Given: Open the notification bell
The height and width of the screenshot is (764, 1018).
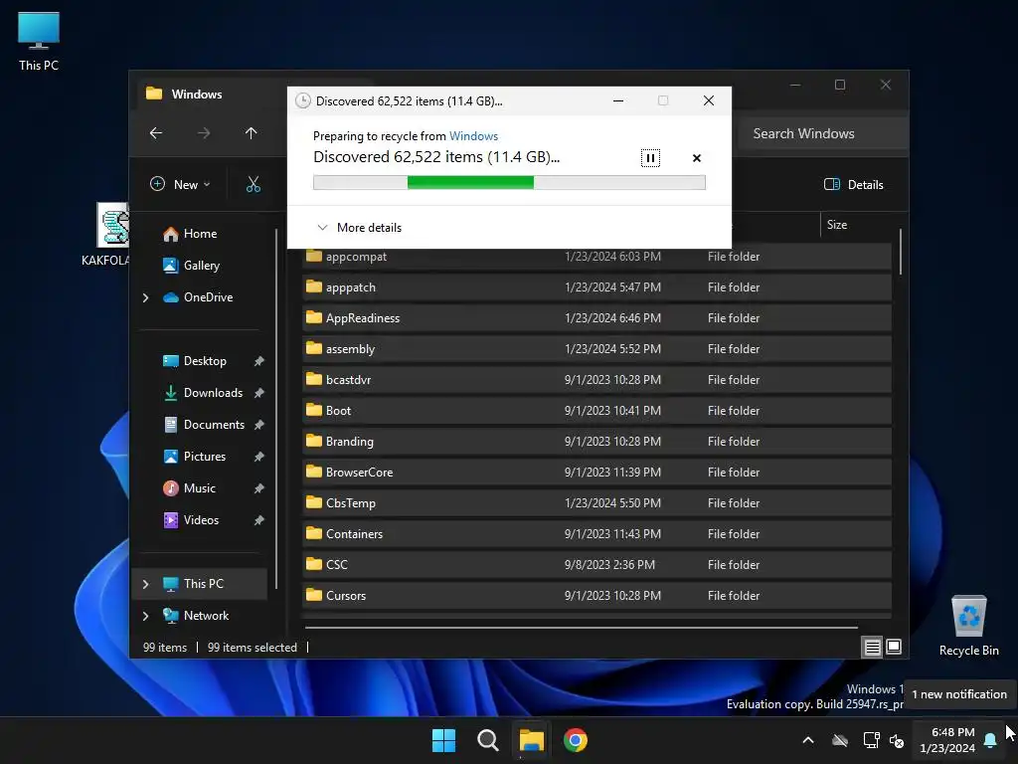Looking at the screenshot, I should 990,740.
